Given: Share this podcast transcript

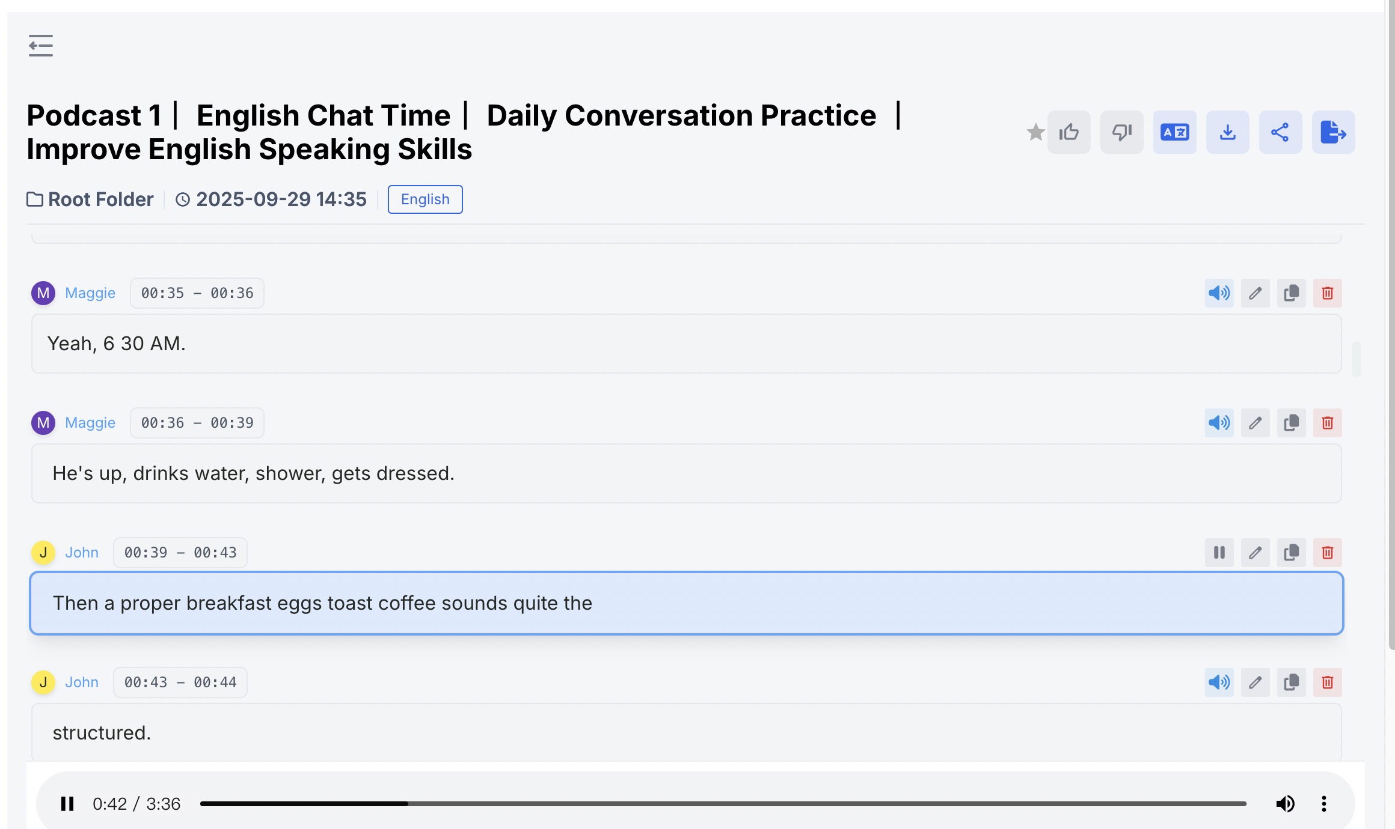Looking at the screenshot, I should pyautogui.click(x=1281, y=132).
